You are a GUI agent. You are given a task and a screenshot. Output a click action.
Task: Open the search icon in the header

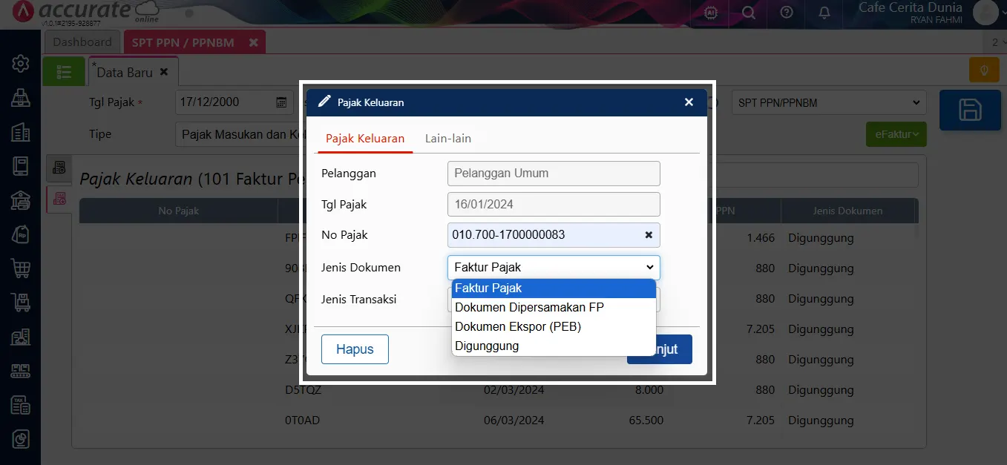tap(748, 13)
